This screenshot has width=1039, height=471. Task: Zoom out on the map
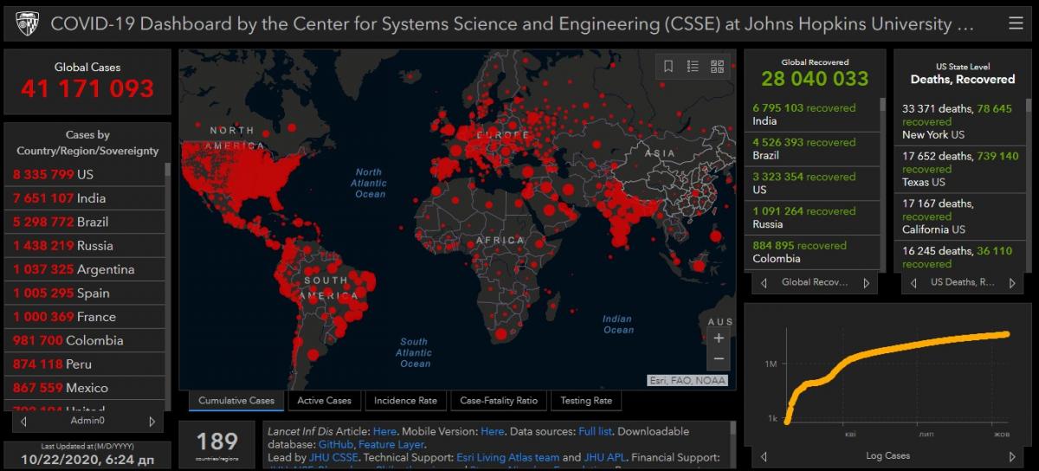[x=719, y=358]
